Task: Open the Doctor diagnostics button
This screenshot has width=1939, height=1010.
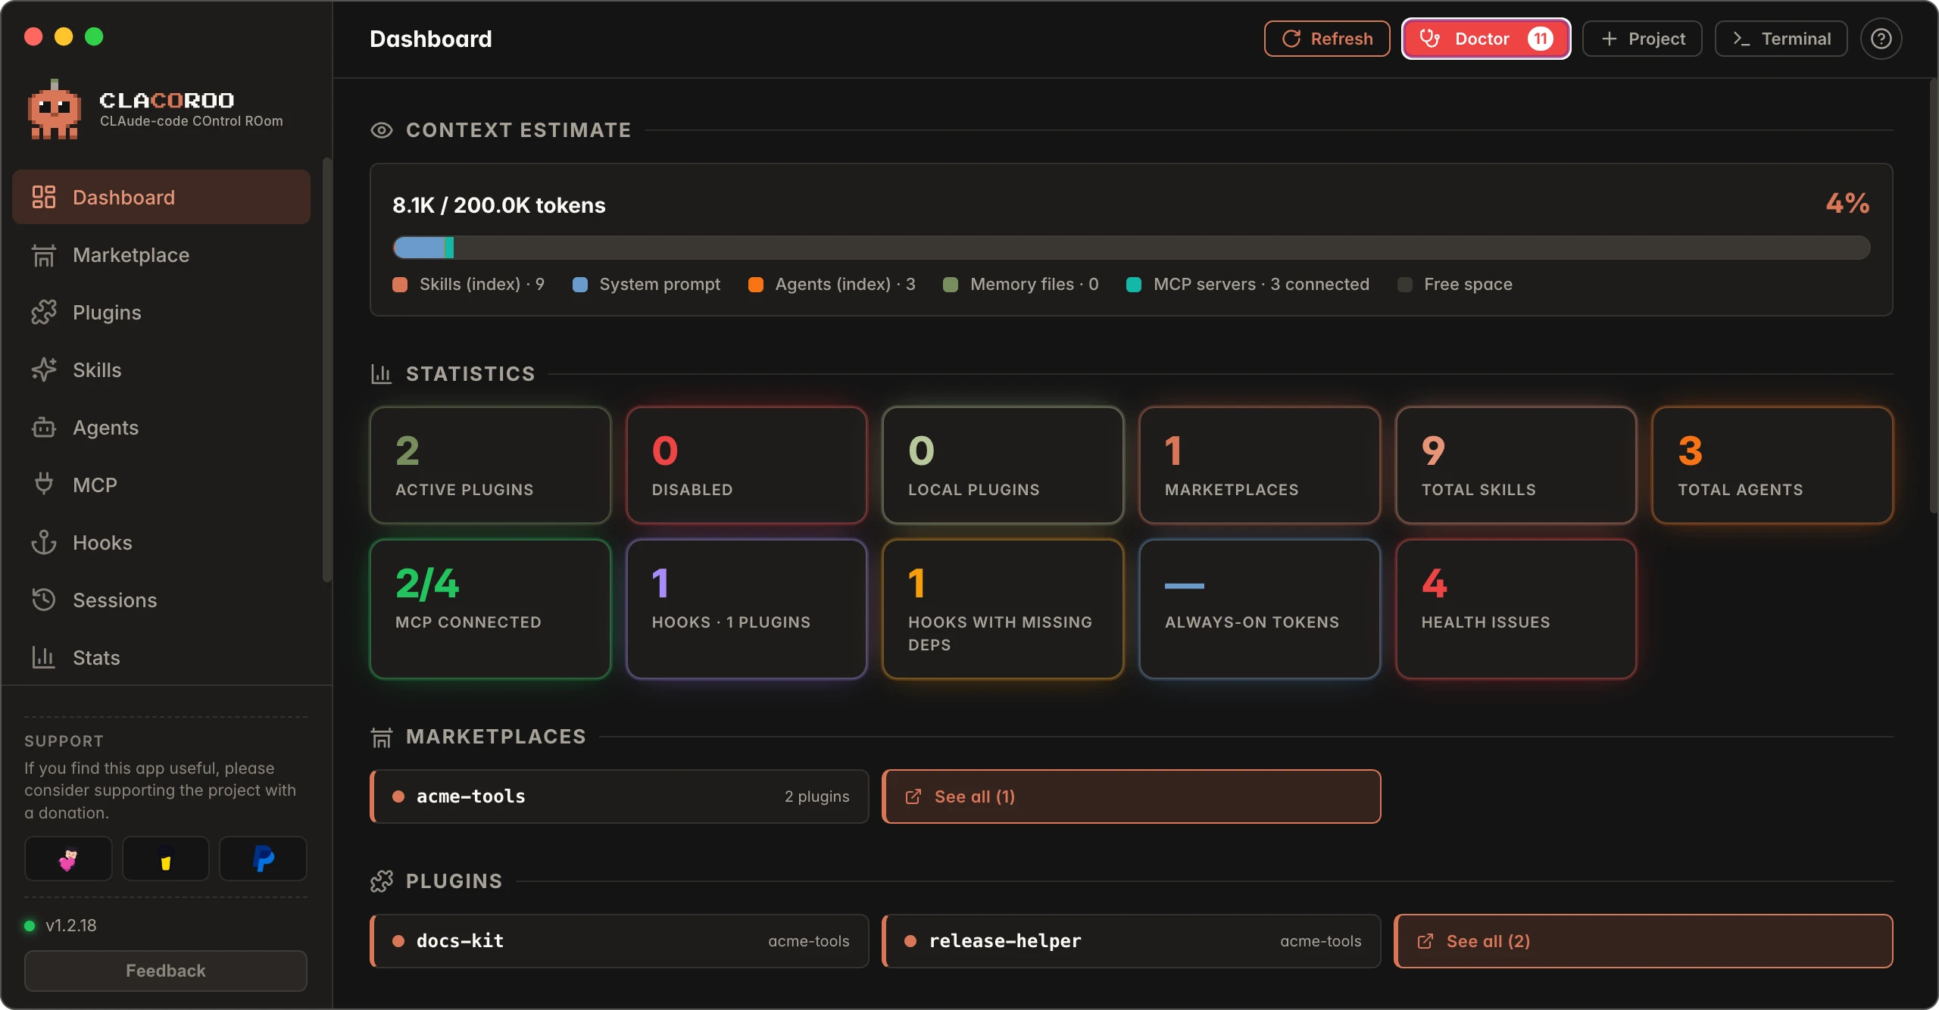Action: (1486, 39)
